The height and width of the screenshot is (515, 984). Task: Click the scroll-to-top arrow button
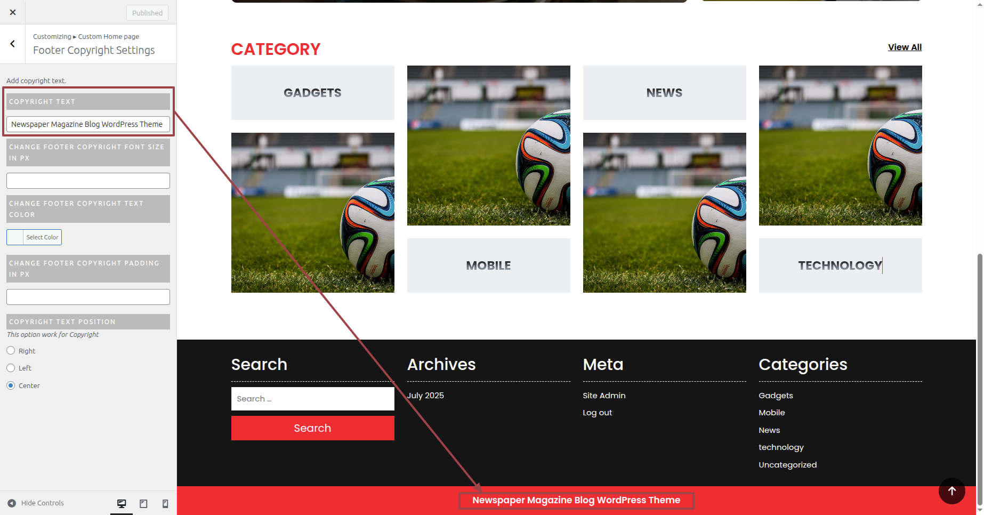[x=952, y=491]
